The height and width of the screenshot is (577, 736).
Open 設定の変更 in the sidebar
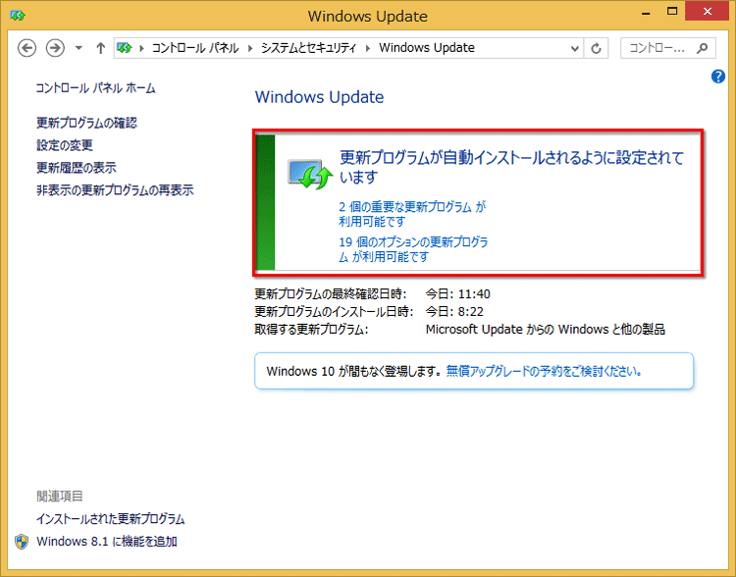(x=64, y=145)
